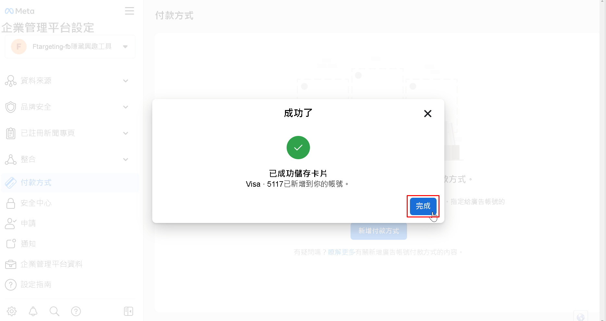Click the 企業管理平台設定 title

click(48, 28)
